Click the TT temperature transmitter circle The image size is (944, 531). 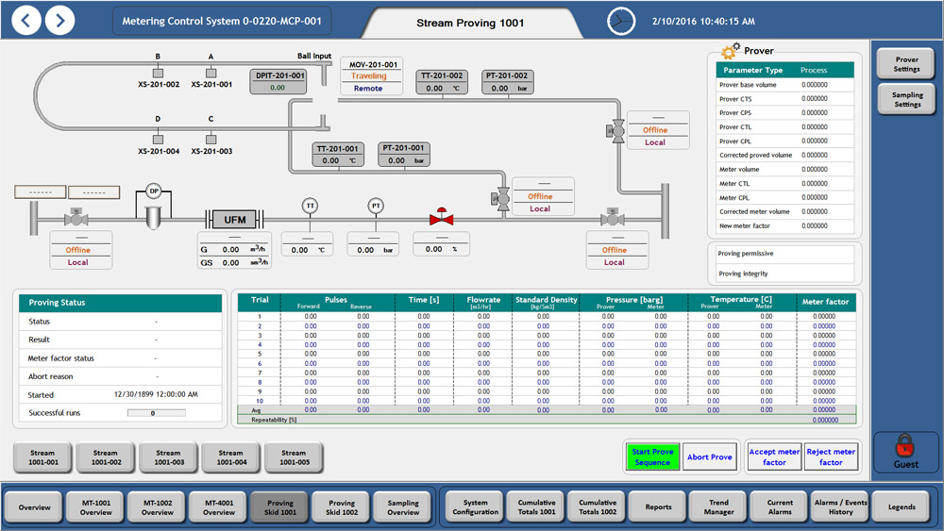pyautogui.click(x=310, y=206)
